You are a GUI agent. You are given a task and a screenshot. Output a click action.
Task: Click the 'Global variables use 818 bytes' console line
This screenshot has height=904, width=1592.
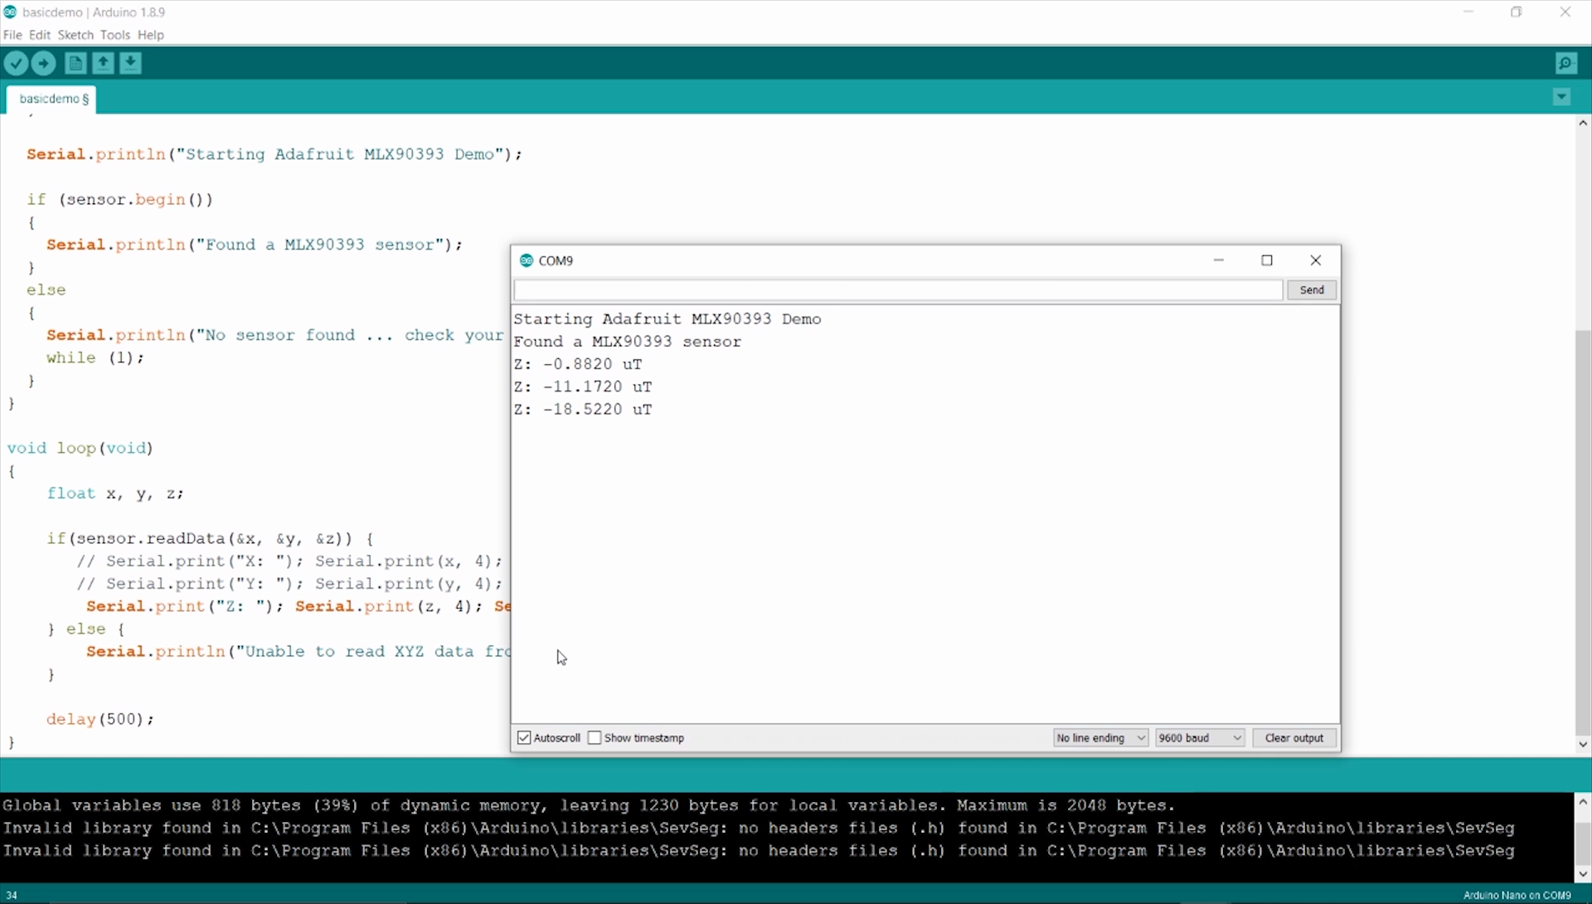[590, 805]
